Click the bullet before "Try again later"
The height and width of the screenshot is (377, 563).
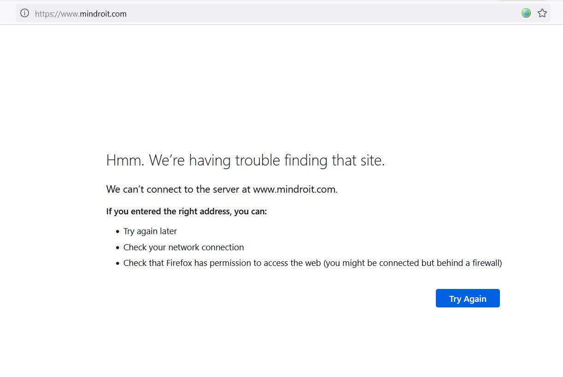[x=118, y=232]
